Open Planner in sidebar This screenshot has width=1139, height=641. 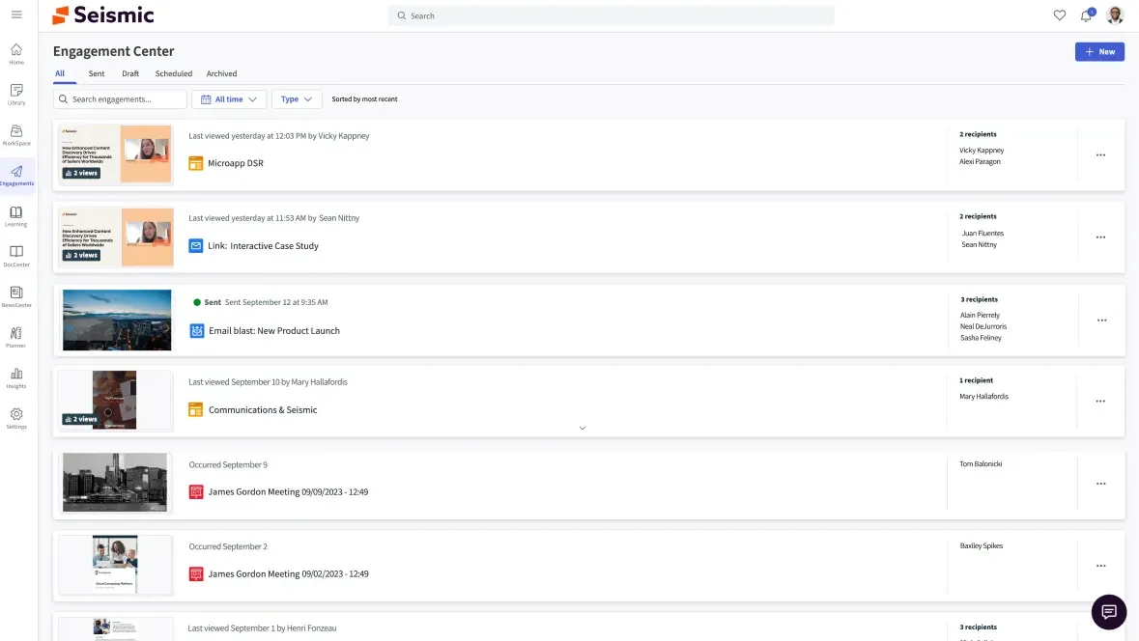pyautogui.click(x=16, y=338)
